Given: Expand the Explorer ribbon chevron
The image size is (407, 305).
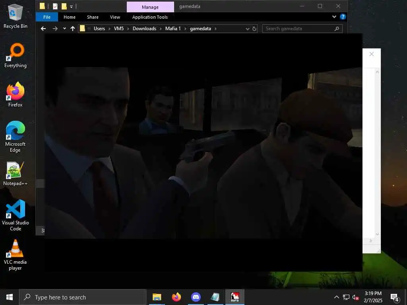Looking at the screenshot, I should click(x=334, y=17).
